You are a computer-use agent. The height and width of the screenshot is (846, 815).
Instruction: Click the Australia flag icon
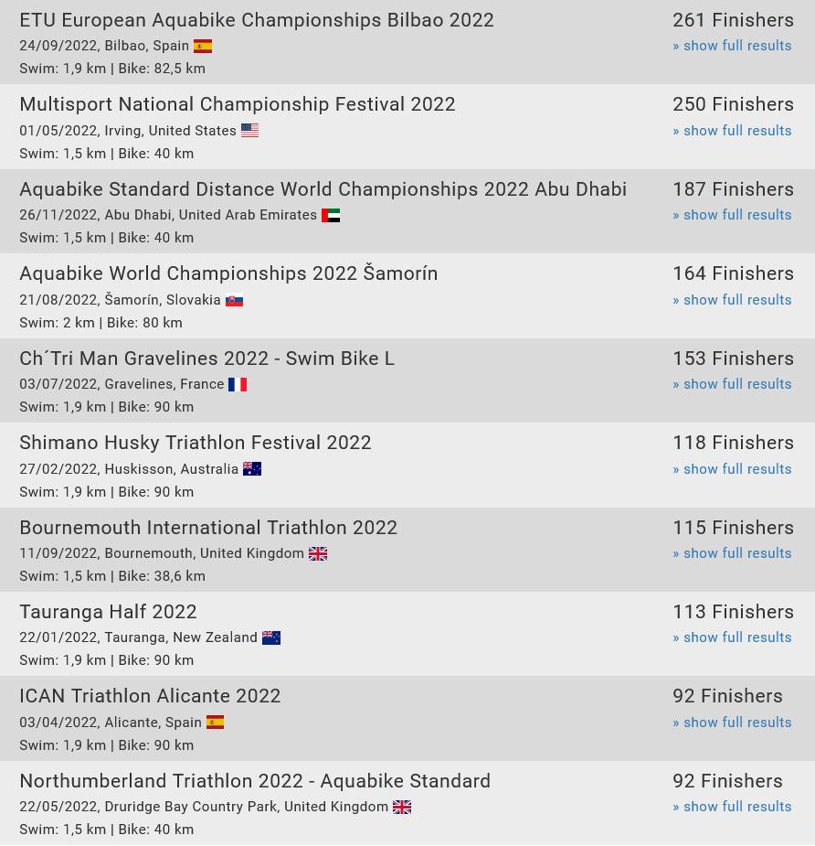point(252,469)
